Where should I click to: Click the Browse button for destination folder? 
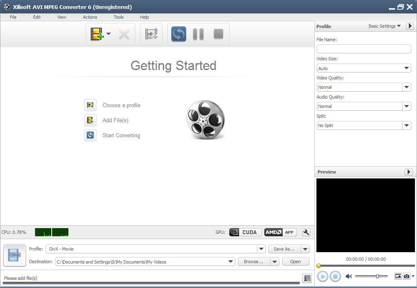tap(253, 262)
